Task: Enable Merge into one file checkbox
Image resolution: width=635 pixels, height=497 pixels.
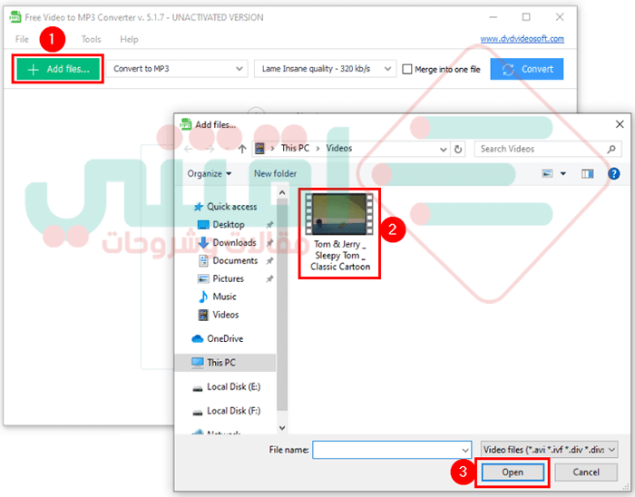Action: tap(407, 69)
